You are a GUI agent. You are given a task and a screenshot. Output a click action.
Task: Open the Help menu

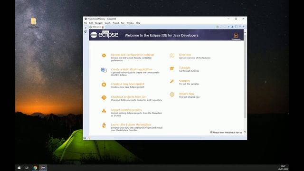click(x=138, y=23)
